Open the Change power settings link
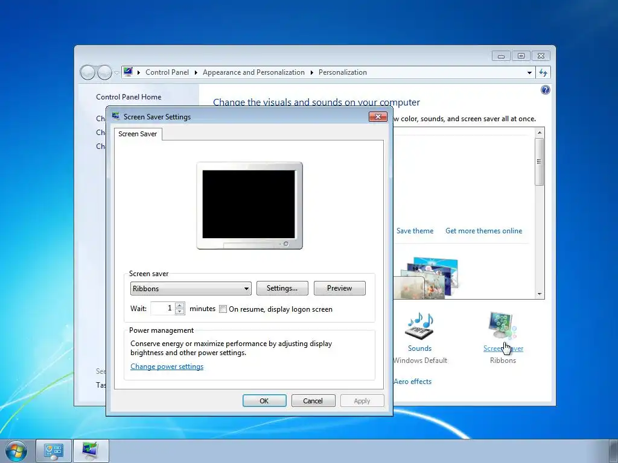Viewport: 618px width, 463px height. [167, 367]
